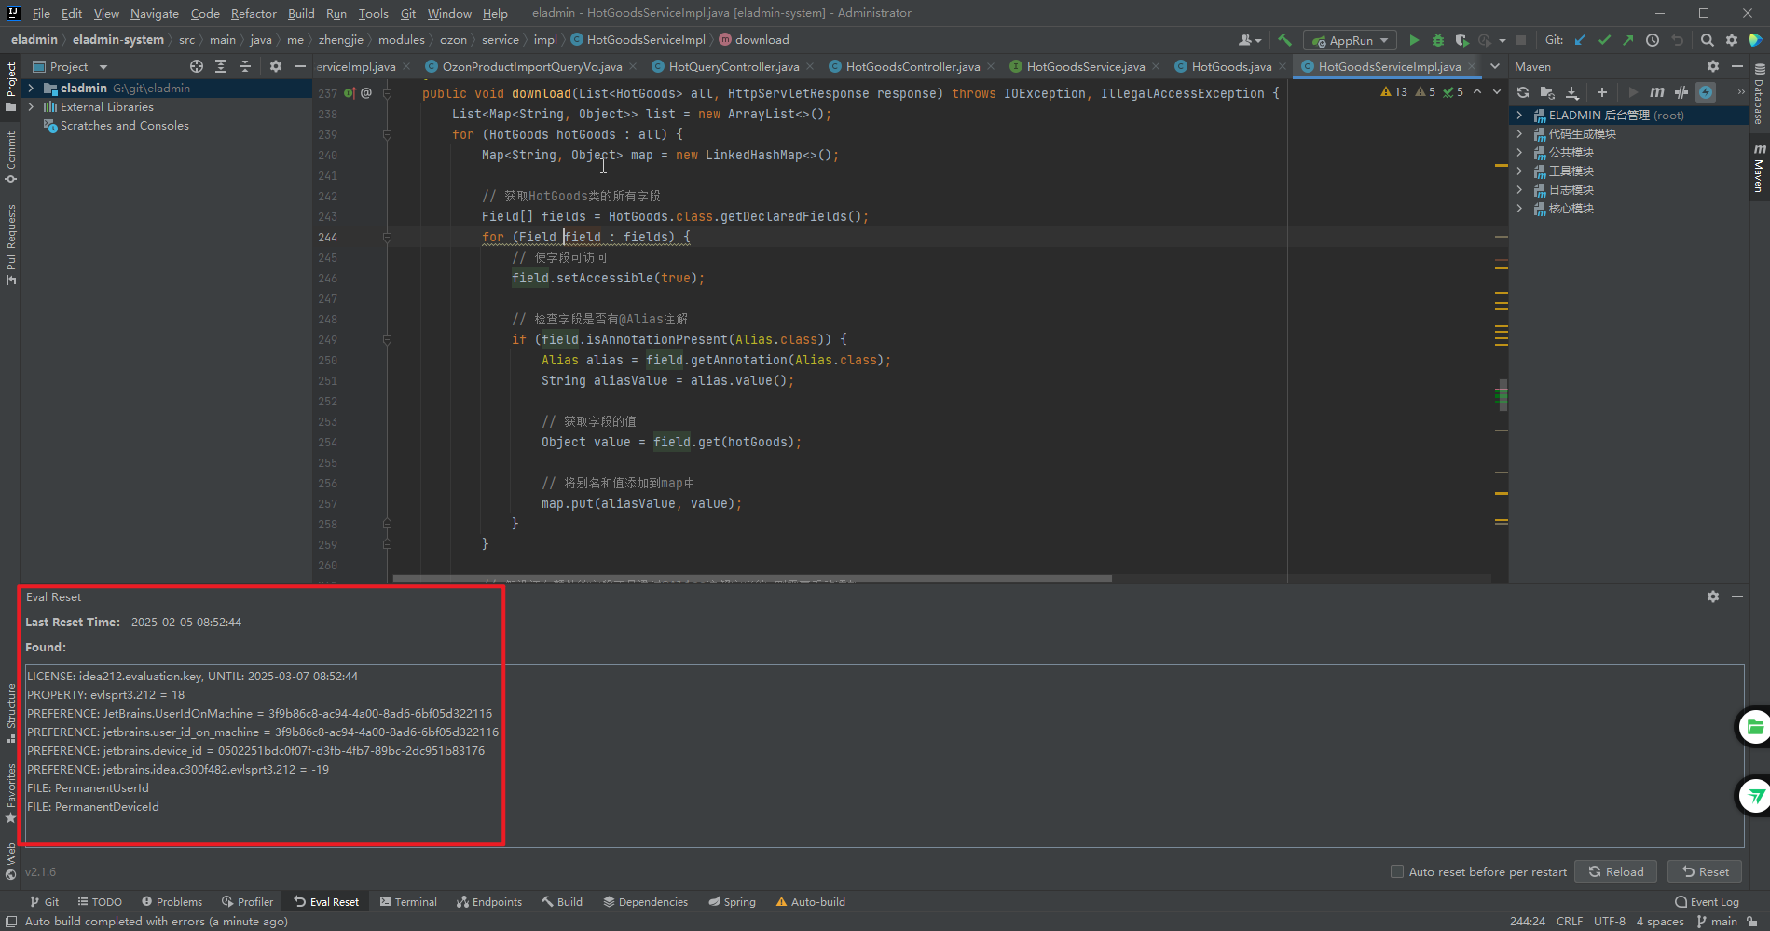Click select opened file target icon
This screenshot has width=1770, height=931.
(x=196, y=66)
